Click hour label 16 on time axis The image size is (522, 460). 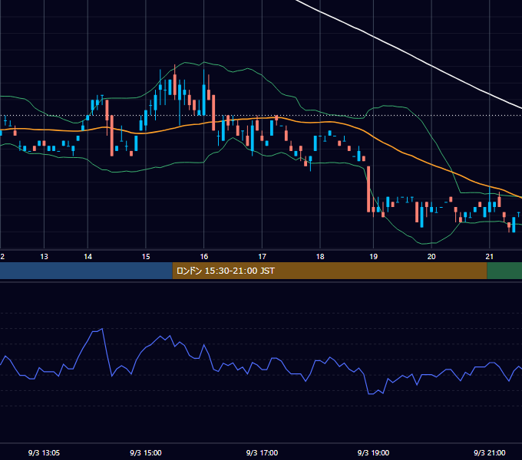(x=204, y=257)
